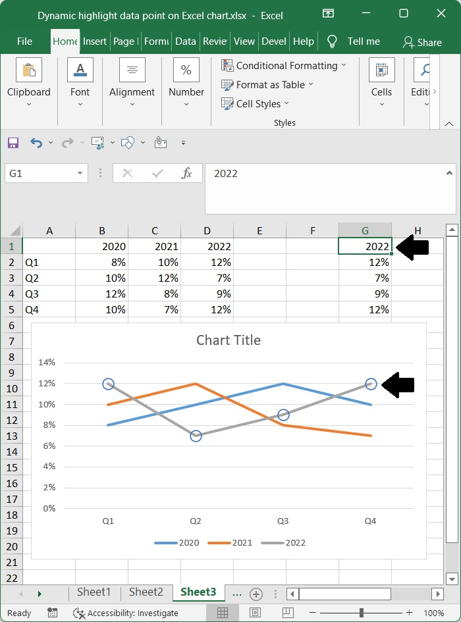The height and width of the screenshot is (622, 461).
Task: Click the circle marker at Q2
Action: tap(196, 436)
